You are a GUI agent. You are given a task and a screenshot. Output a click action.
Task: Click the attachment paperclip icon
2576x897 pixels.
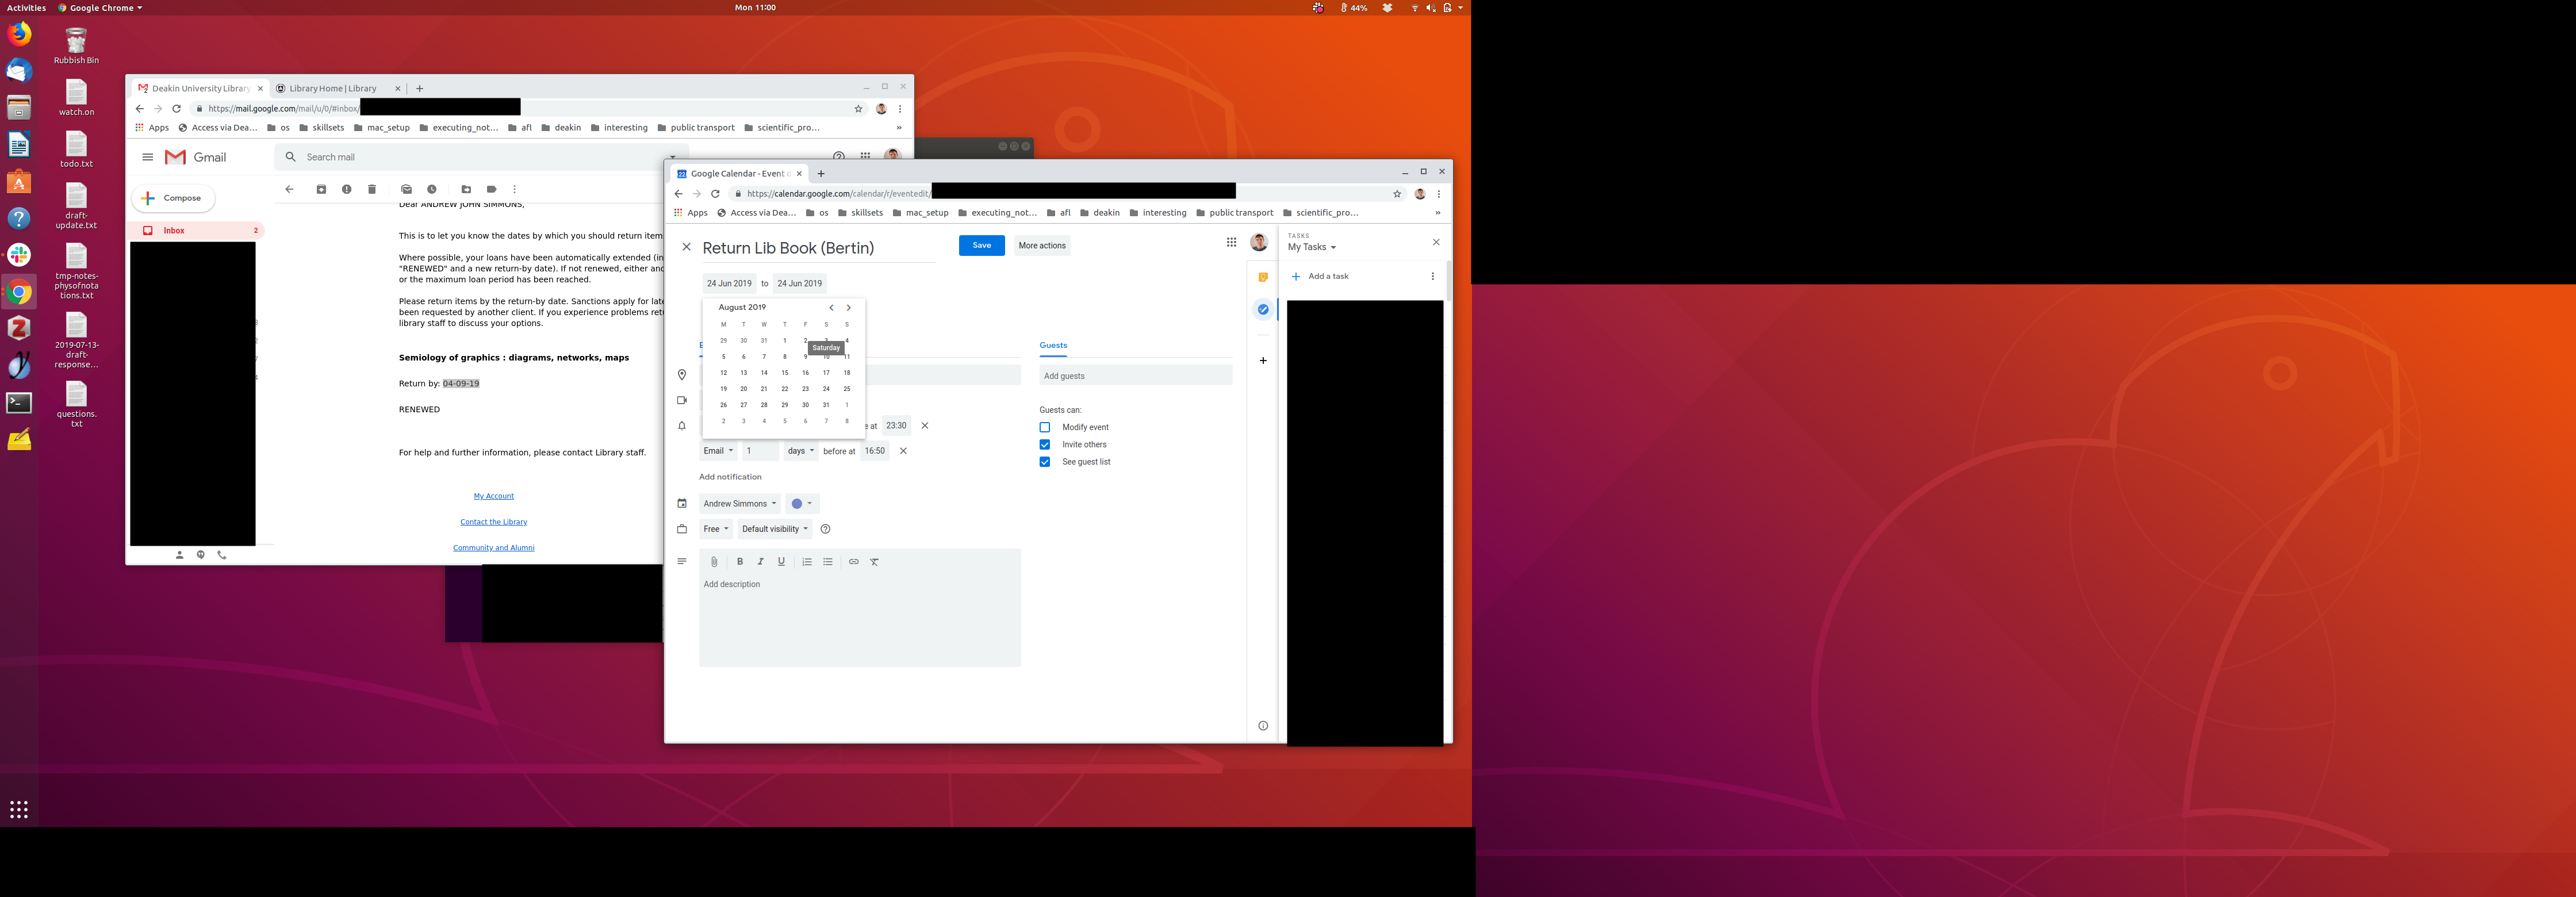(x=714, y=562)
